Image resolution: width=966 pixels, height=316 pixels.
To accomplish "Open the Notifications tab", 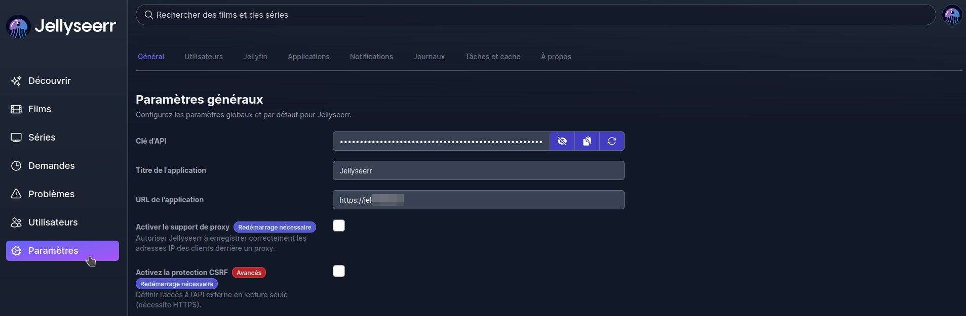I will coord(371,57).
